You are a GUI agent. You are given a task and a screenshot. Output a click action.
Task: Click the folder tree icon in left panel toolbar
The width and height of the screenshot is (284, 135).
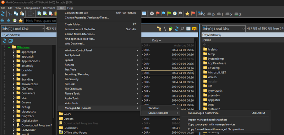click(x=159, y=29)
